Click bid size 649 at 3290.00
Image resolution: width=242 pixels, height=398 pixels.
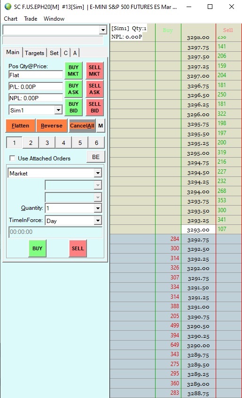coord(175,345)
